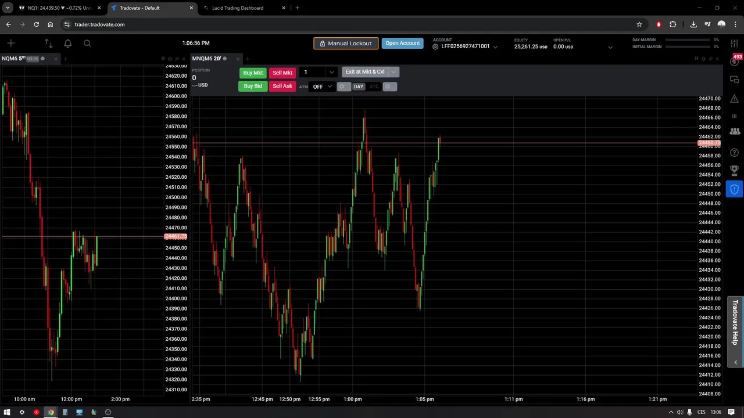Open the trophy icon in sidebar
The image size is (744, 418).
point(734,170)
